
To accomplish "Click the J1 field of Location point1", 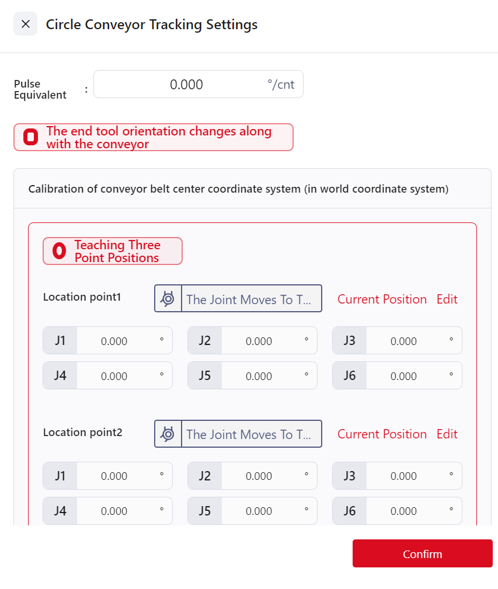I will (x=114, y=341).
